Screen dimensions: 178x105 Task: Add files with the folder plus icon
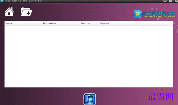26,12
